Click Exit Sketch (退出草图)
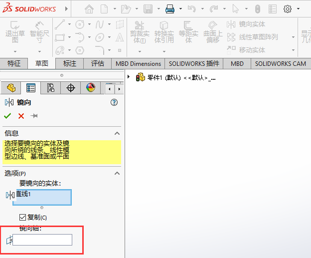311x258 pixels. [15, 32]
